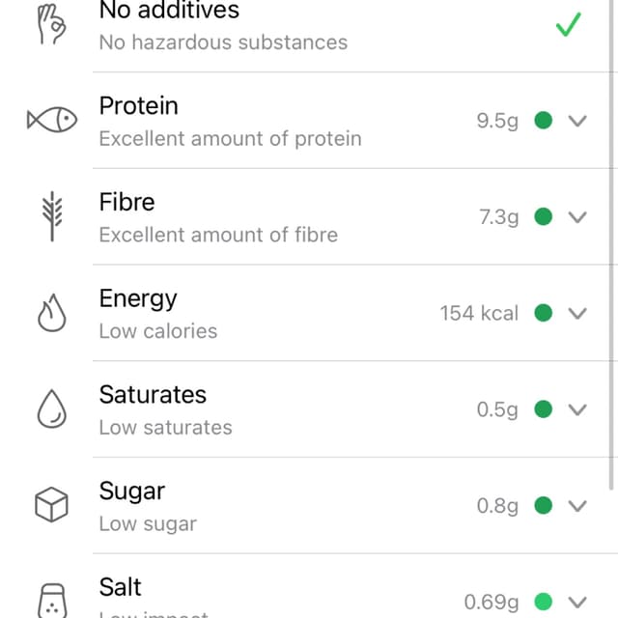Expand the Energy details chevron
The width and height of the screenshot is (618, 618).
(x=577, y=313)
